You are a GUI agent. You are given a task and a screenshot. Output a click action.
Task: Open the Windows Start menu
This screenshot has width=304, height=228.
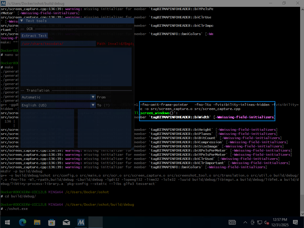7,222
